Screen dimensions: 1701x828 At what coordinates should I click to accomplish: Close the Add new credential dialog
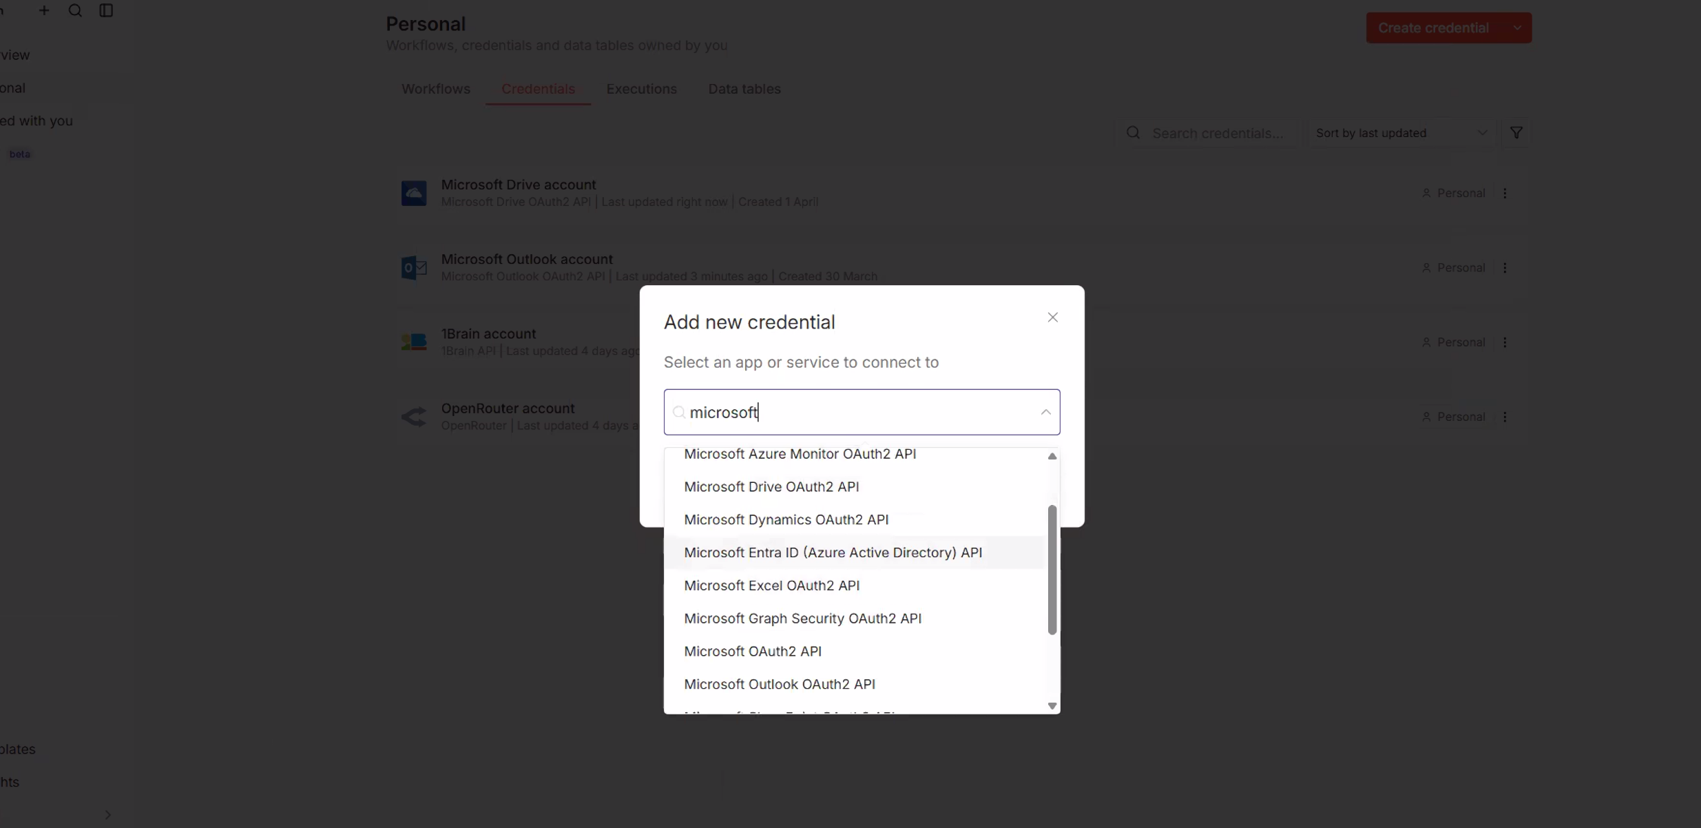[x=1052, y=318]
